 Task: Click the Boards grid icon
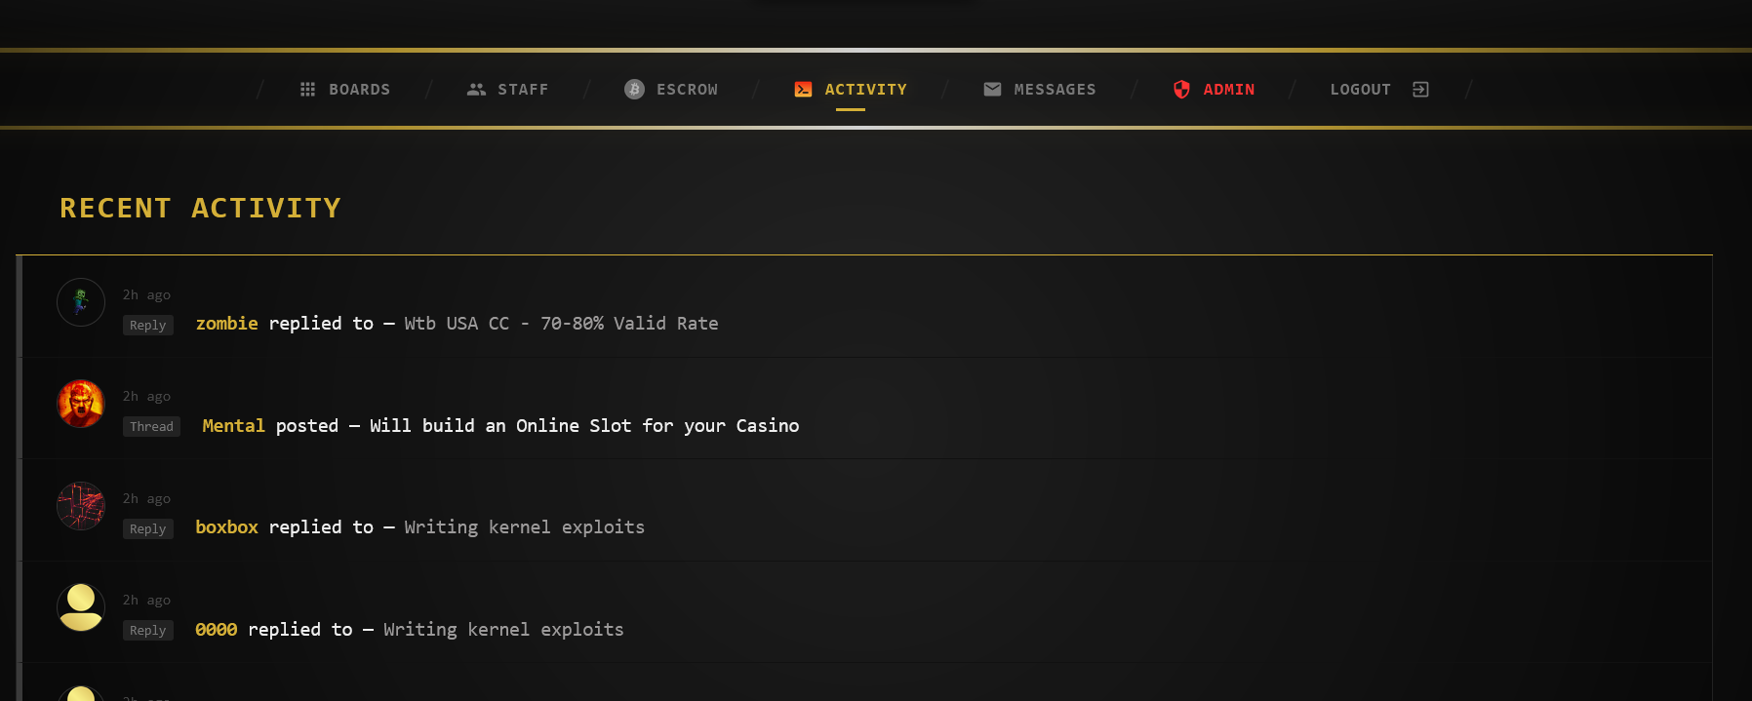pyautogui.click(x=307, y=90)
